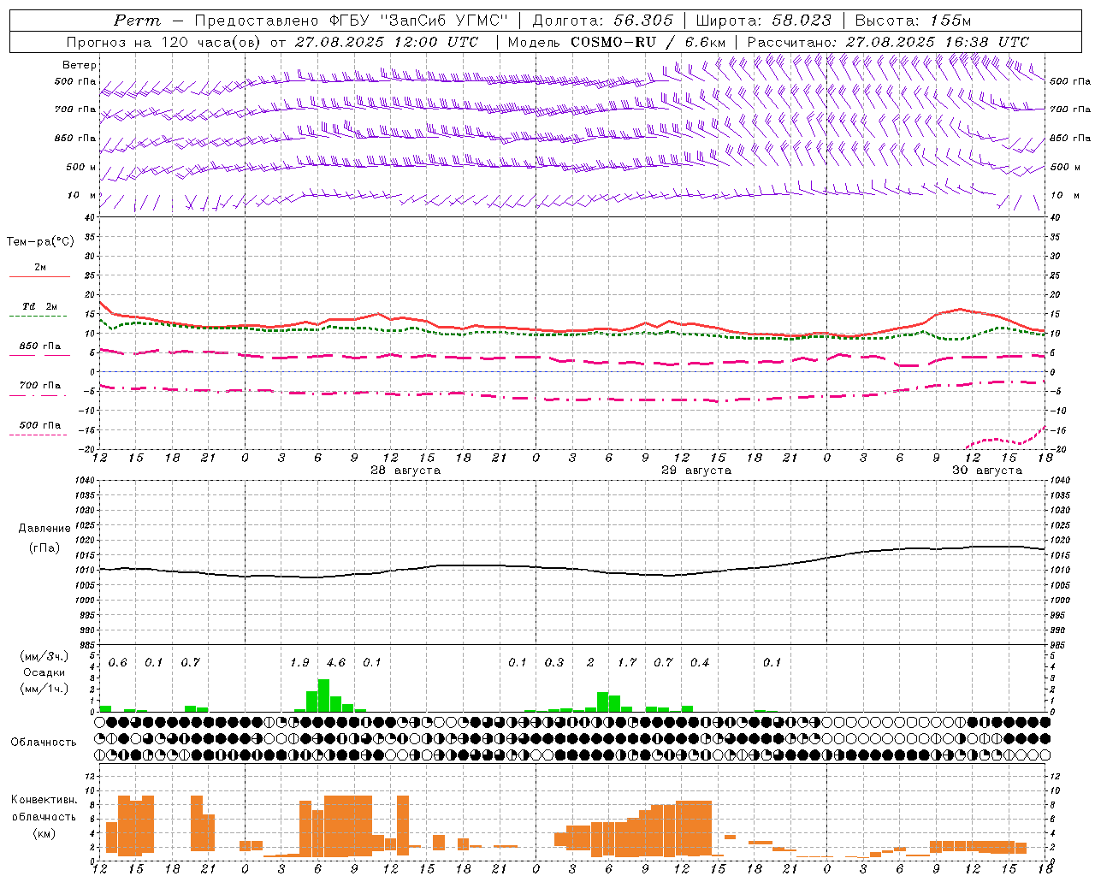The width and height of the screenshot is (1095, 876).
Task: Click the '(мм/3ч.)' precipitation unit label
Action: (x=44, y=656)
